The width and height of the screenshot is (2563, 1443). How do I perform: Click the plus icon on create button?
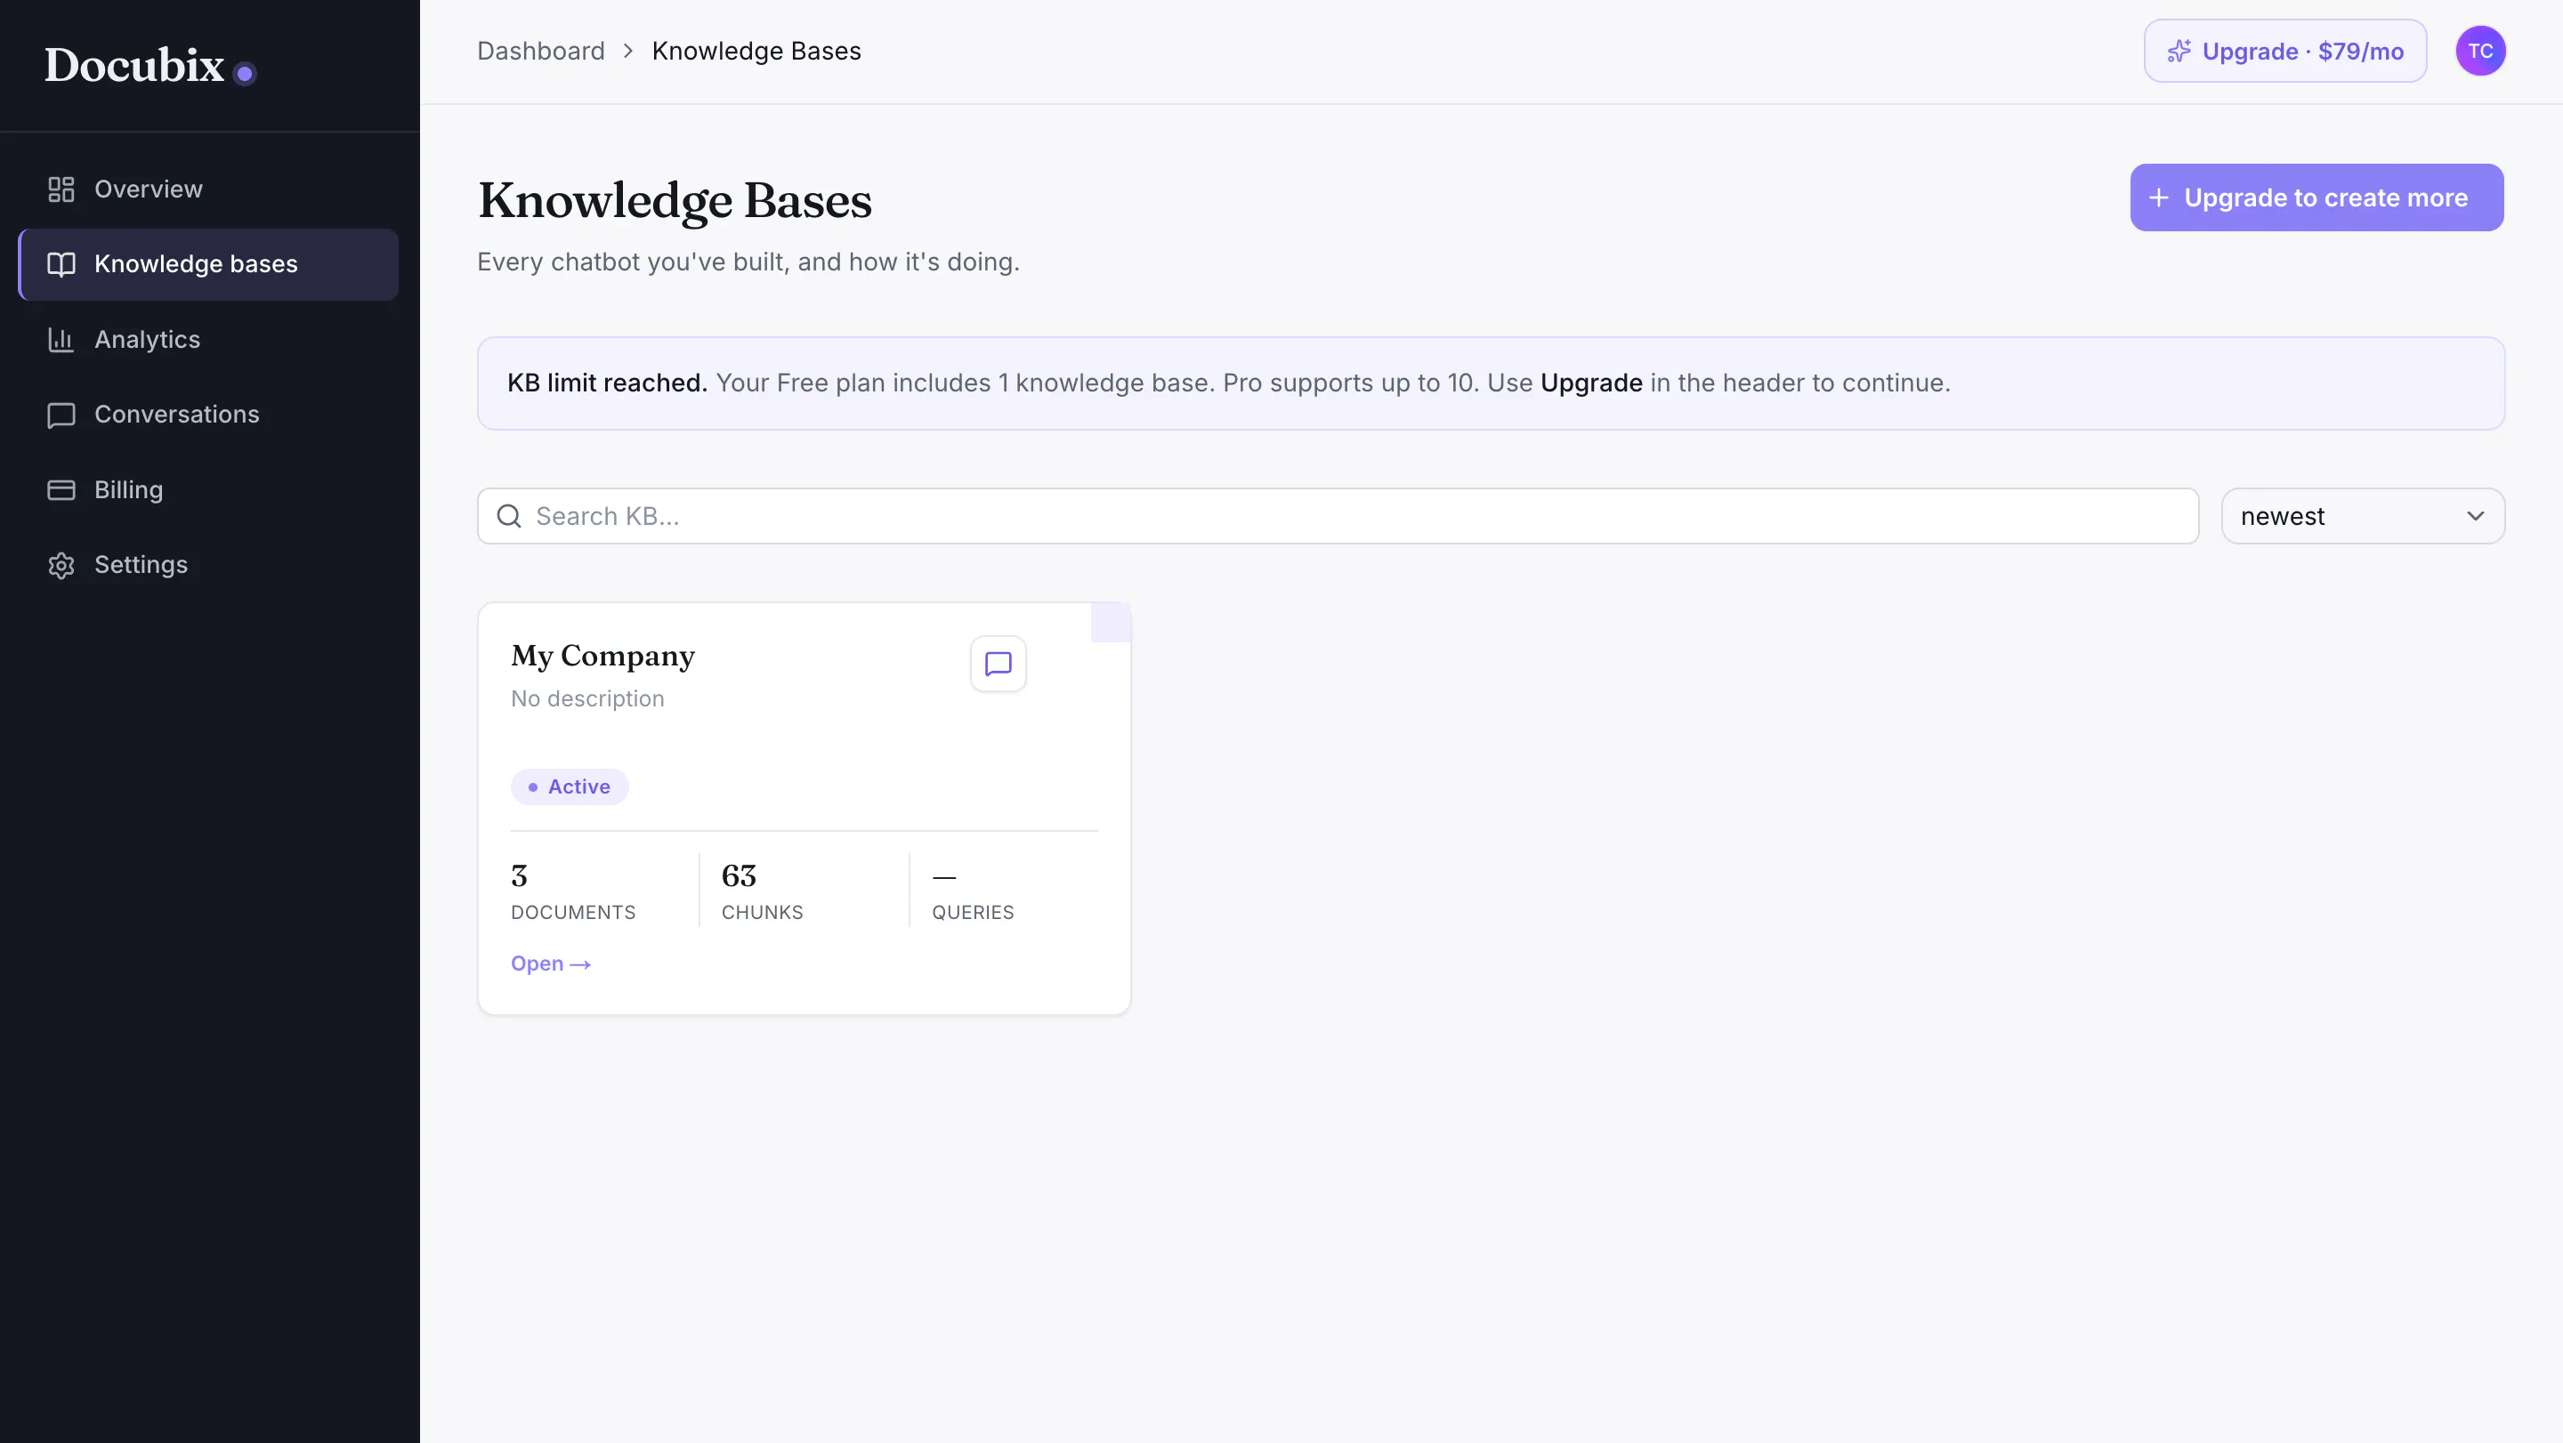(x=2158, y=198)
